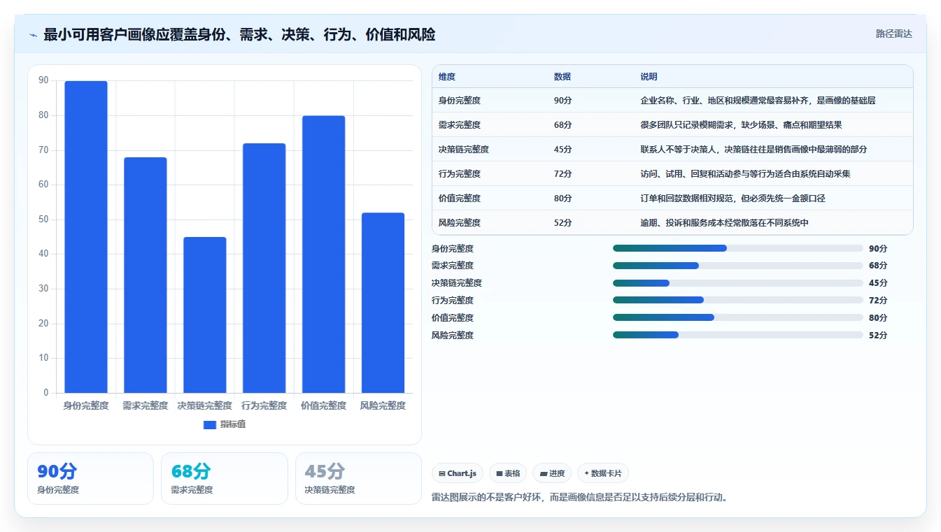Image resolution: width=941 pixels, height=532 pixels.
Task: Open the 90分 身份完整度 data card
Action: click(x=90, y=478)
